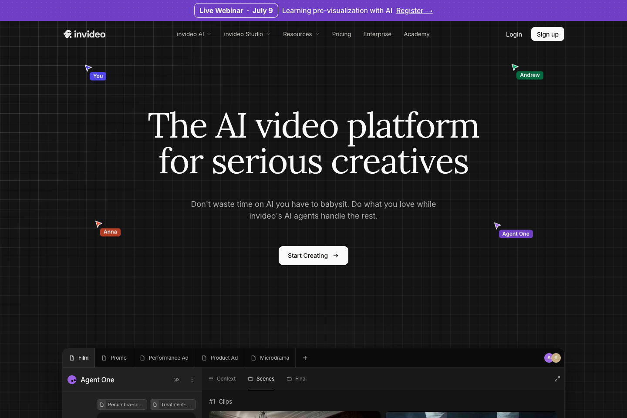Expand the invideo Studio dropdown menu
This screenshot has height=418, width=627.
[247, 34]
